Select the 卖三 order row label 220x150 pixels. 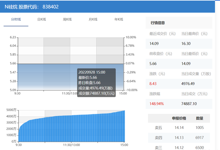coord(158,147)
